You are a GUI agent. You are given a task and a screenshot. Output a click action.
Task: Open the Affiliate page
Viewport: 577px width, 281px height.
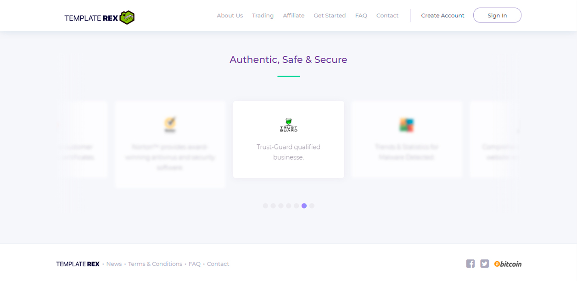tap(294, 16)
